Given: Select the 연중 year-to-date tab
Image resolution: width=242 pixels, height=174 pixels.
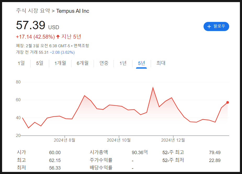Looking at the screenshot, I should 104,63.
